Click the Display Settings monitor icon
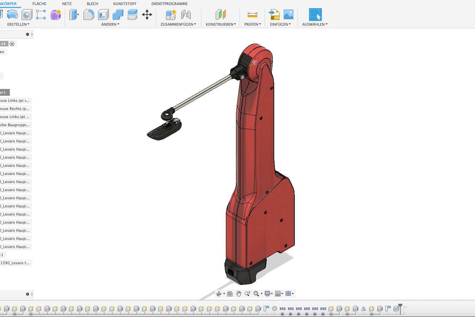 (267, 294)
